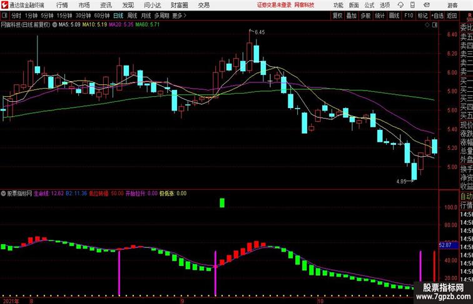Switch to the 30分钟 period tab
The image size is (473, 304).
83,16
